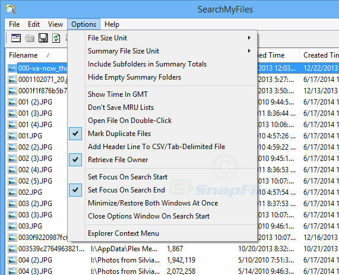
Task: Open the View menu
Action: (55, 24)
